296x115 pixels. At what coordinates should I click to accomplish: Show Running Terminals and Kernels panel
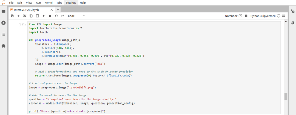pos(3,23)
